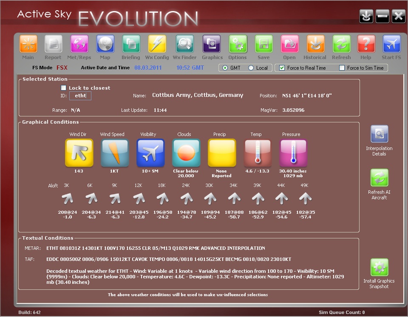Select the Local radio button
The height and width of the screenshot is (317, 408).
251,68
